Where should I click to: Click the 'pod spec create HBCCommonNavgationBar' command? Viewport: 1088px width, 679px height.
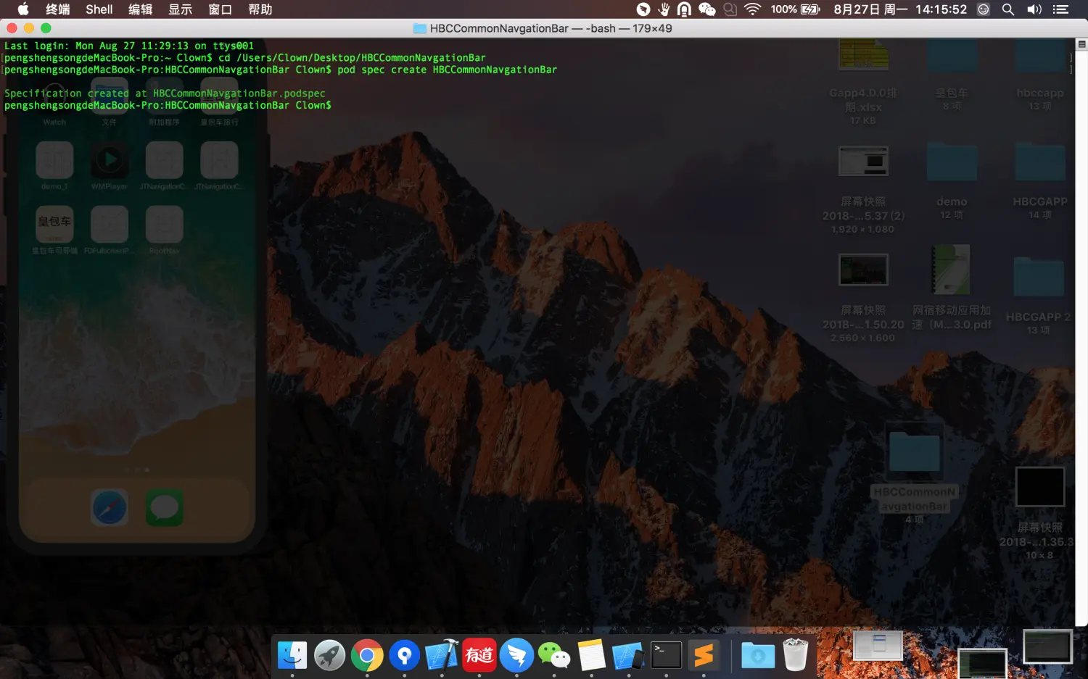(448, 70)
